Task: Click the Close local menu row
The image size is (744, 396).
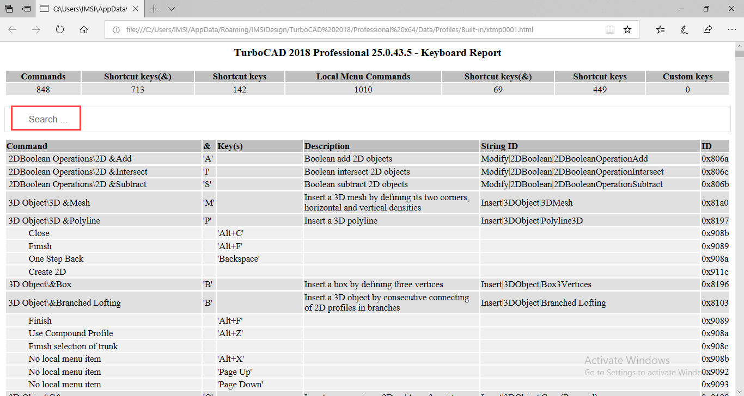Action: click(x=368, y=233)
